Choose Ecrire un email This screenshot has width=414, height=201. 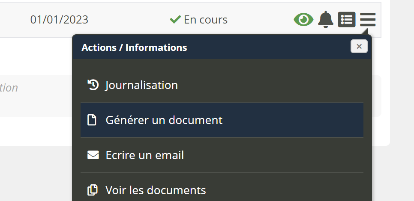(144, 155)
